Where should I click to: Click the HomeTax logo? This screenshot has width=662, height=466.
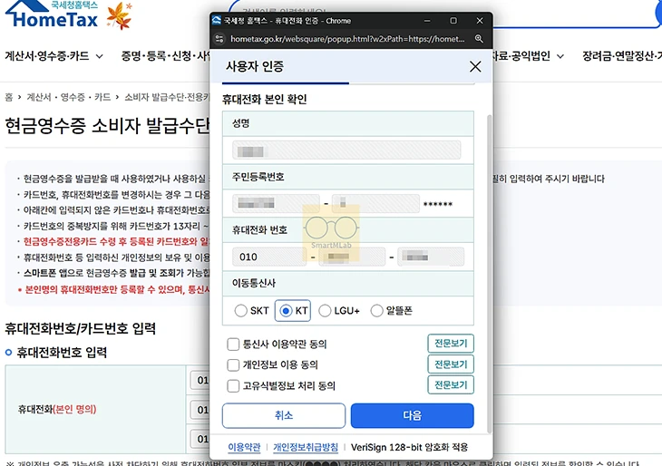point(52,15)
